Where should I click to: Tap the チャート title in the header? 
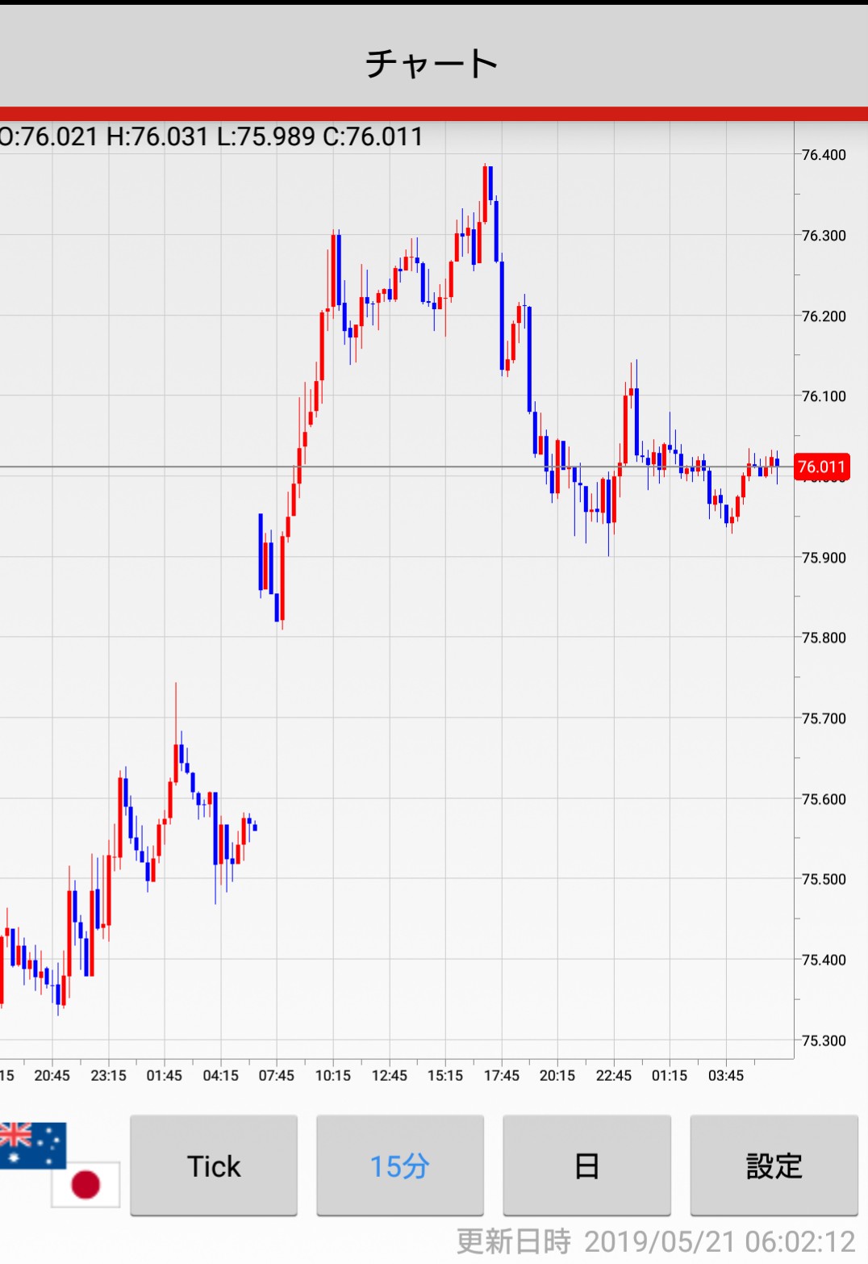pyautogui.click(x=433, y=64)
